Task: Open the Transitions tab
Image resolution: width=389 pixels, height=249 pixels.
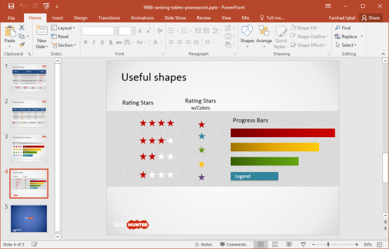Action: 109,18
